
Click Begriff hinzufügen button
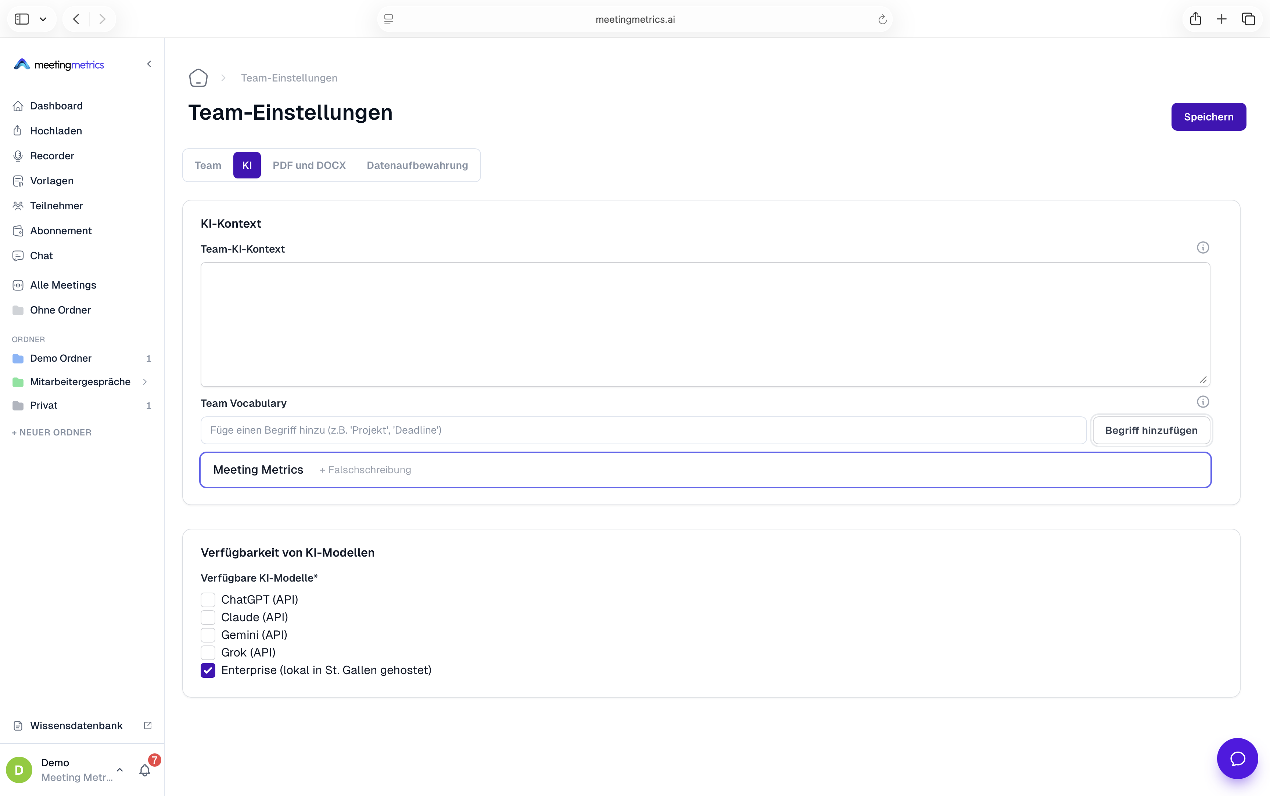pyautogui.click(x=1151, y=430)
